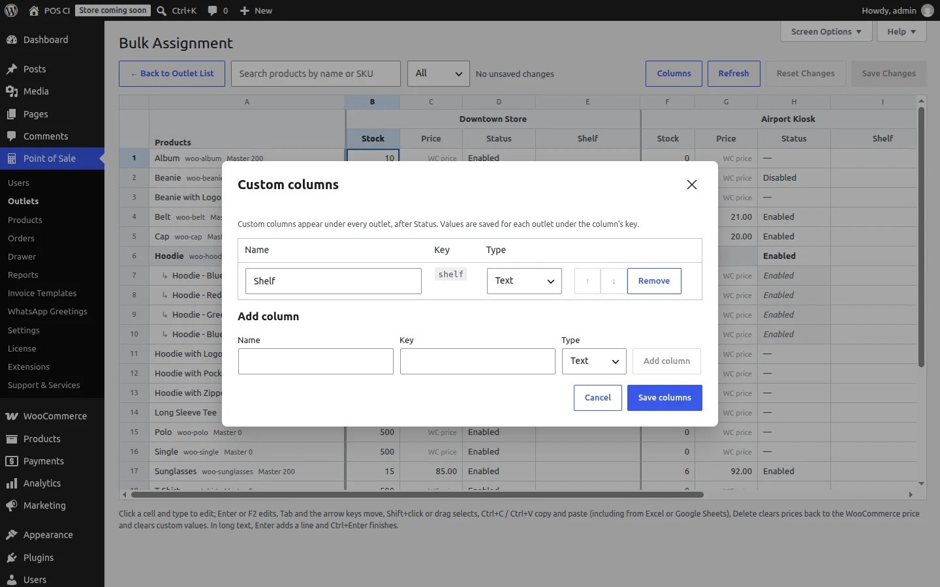This screenshot has width=940, height=587.
Task: Click Remove for Shelf column
Action: point(654,281)
